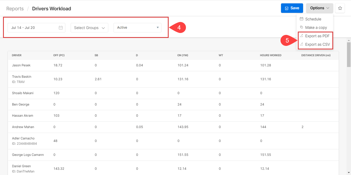The image size is (351, 175).
Task: Select Export as PDF option
Action: click(317, 36)
